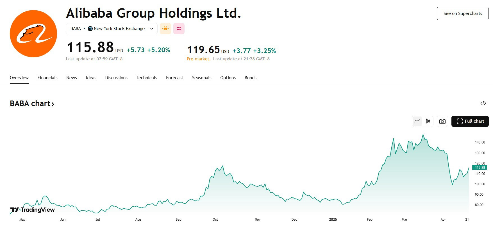Click the TradingView logo on chart
The height and width of the screenshot is (226, 493).
coord(33,210)
